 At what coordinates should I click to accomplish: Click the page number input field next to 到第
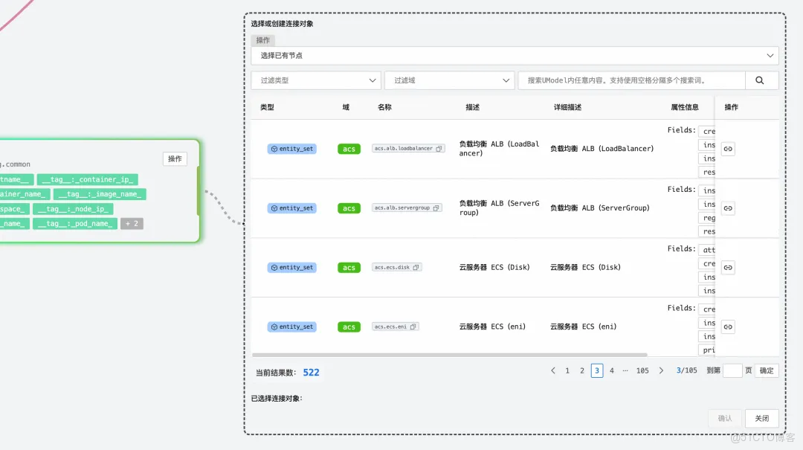[x=731, y=370]
